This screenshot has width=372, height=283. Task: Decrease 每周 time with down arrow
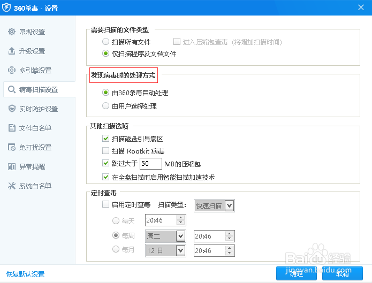pyautogui.click(x=229, y=239)
